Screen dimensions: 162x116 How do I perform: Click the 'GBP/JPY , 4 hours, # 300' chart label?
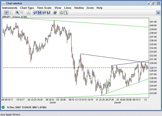[x=14, y=17]
